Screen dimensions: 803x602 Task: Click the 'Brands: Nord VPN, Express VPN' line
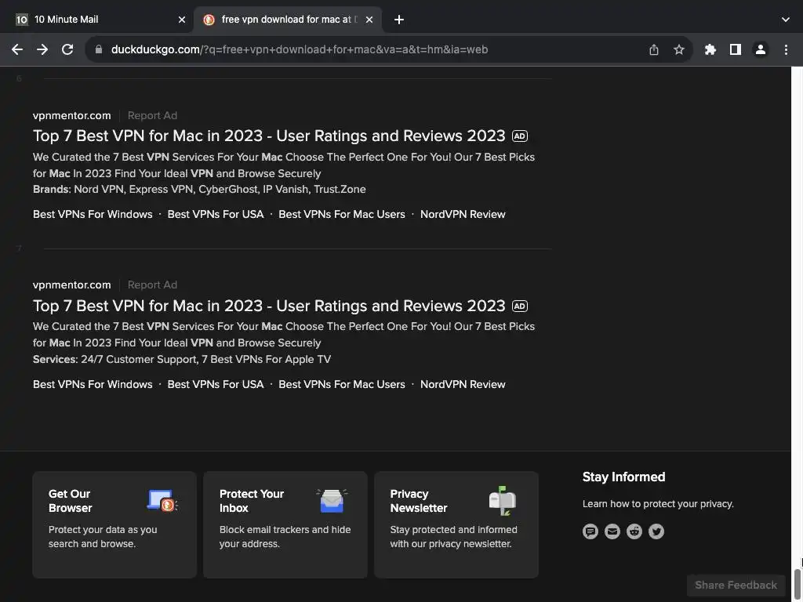[x=199, y=189]
